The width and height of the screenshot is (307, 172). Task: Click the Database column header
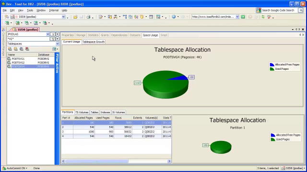pyautogui.click(x=46, y=55)
